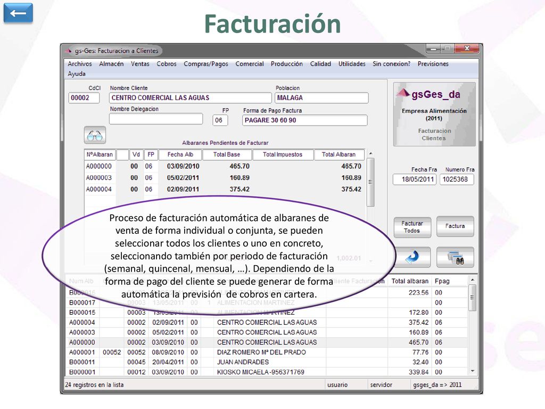Open the Archivos menu

pos(80,64)
